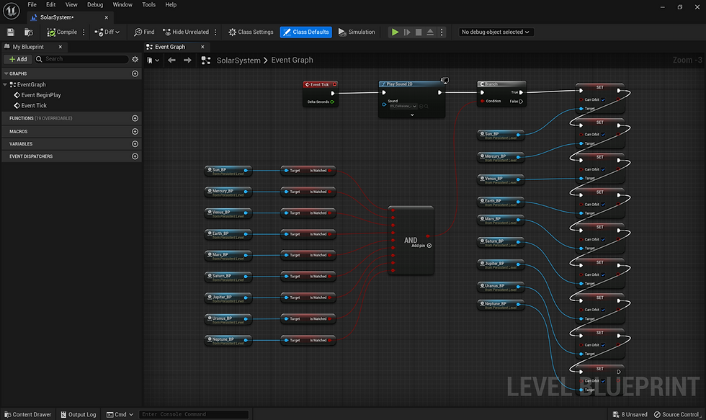Switch to the Event Graph tab
706x420 pixels.
[170, 47]
